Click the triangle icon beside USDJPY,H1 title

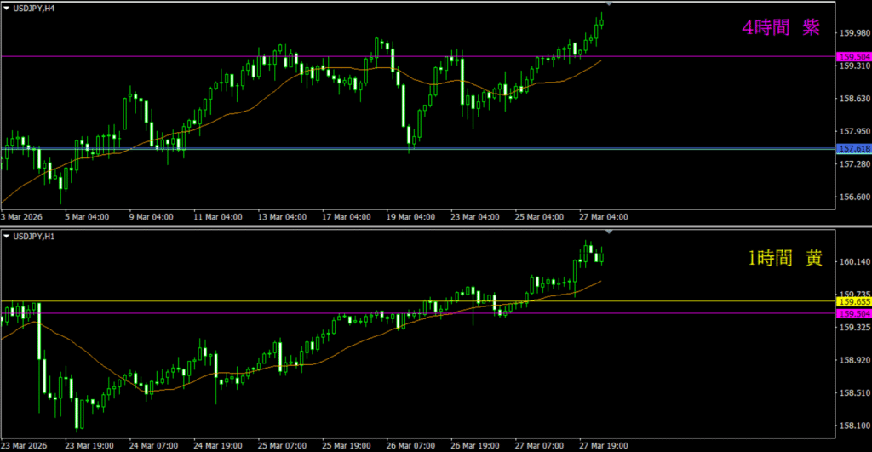(7, 236)
